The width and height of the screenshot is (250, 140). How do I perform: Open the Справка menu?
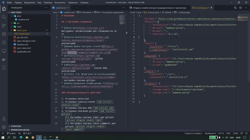84,3
